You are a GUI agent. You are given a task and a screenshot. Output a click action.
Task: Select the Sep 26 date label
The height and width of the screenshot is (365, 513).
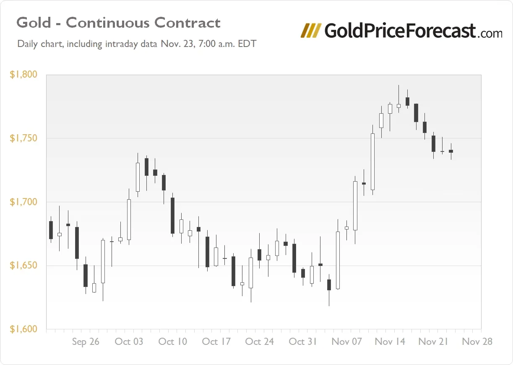click(x=86, y=342)
